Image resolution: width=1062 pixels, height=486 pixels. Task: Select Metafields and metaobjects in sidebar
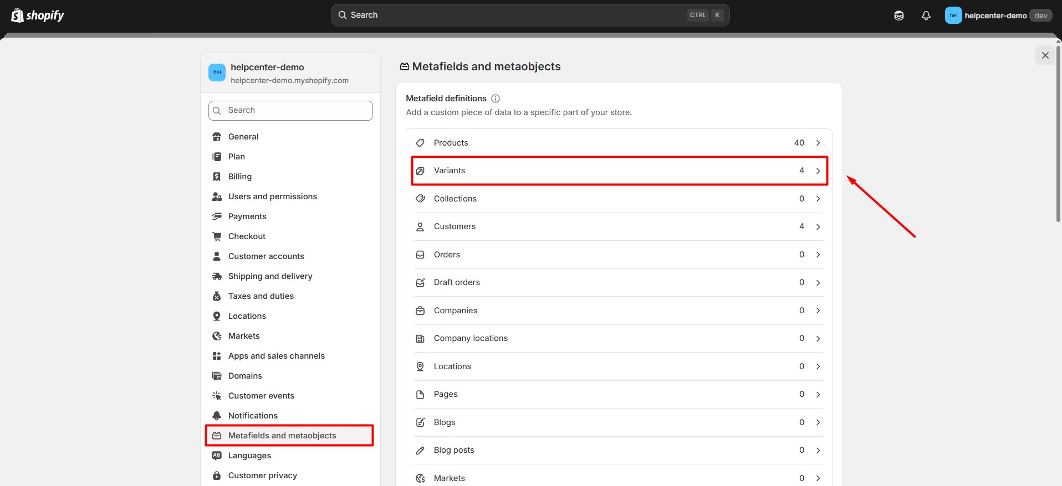(282, 436)
